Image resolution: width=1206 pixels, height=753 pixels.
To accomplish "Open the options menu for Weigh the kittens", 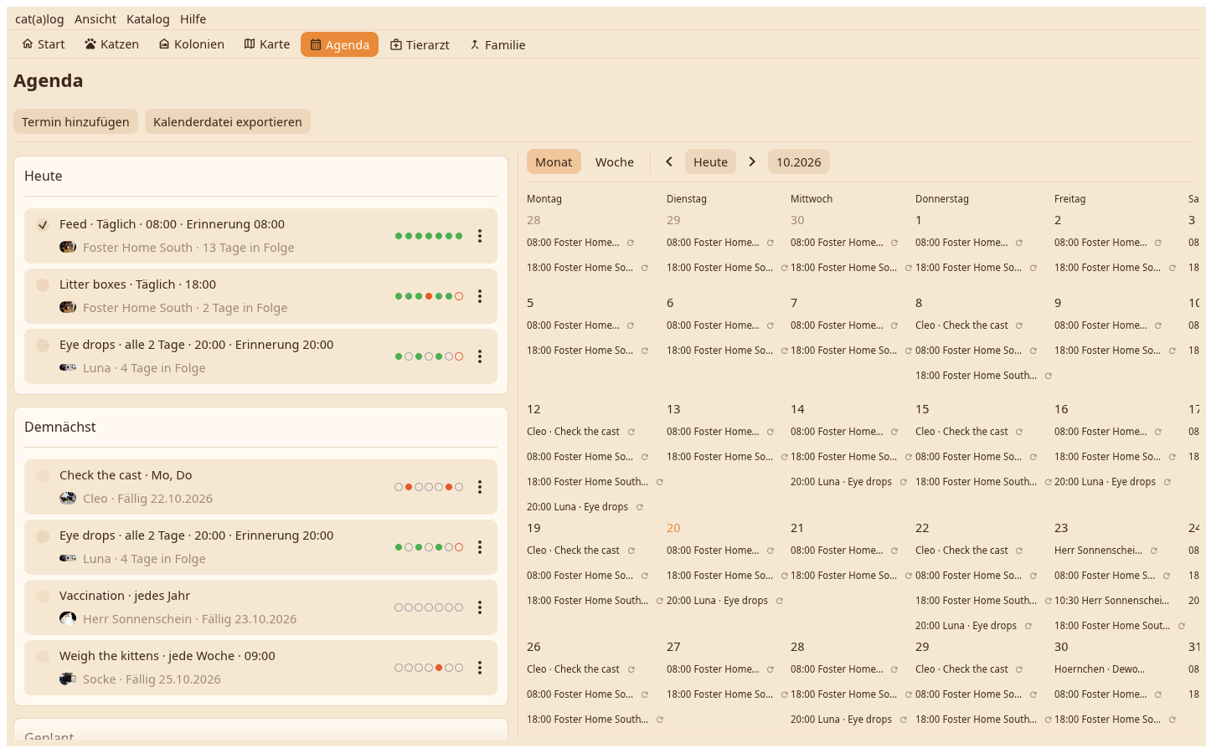I will coord(480,668).
